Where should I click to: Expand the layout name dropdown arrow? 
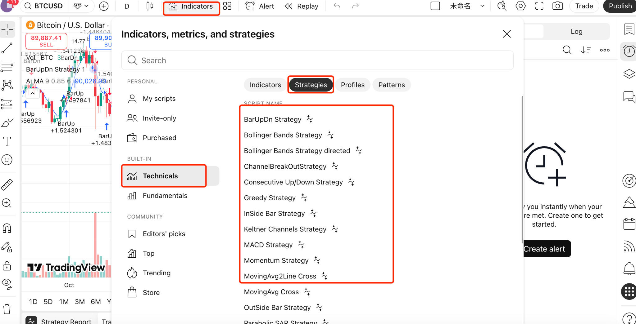(482, 6)
